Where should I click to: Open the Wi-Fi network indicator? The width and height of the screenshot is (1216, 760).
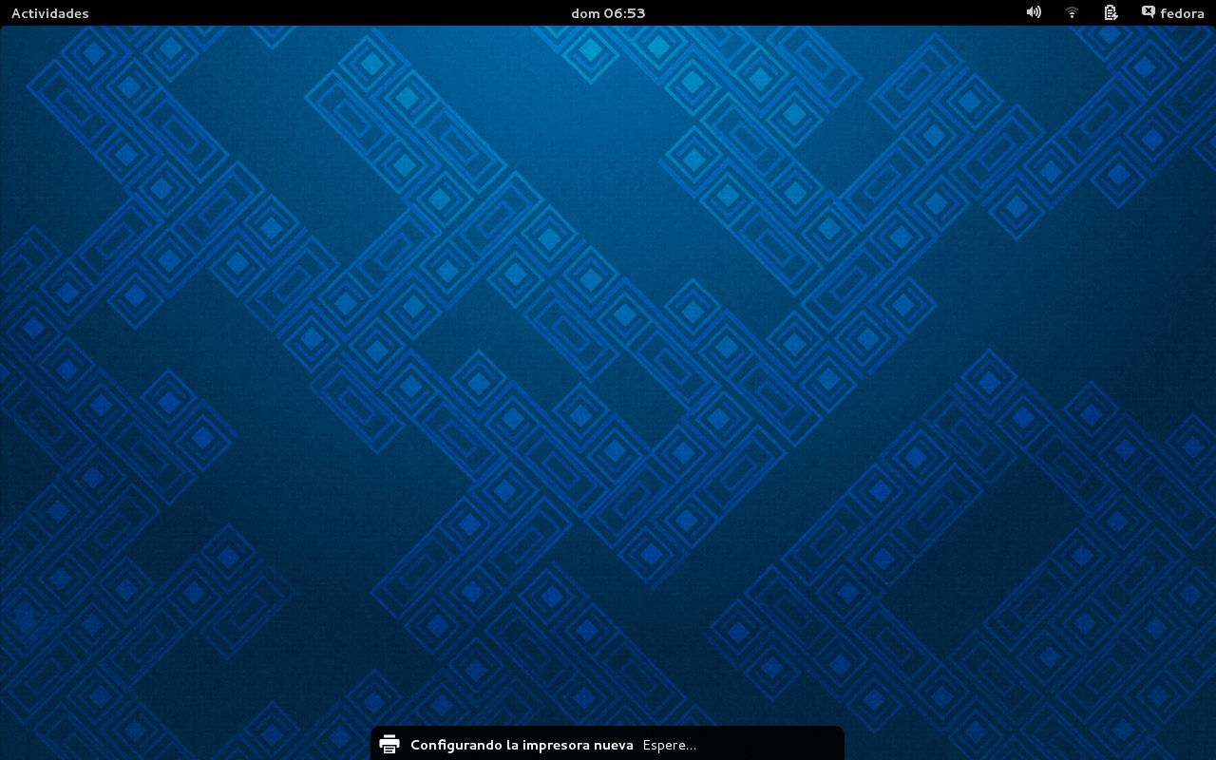tap(1072, 12)
